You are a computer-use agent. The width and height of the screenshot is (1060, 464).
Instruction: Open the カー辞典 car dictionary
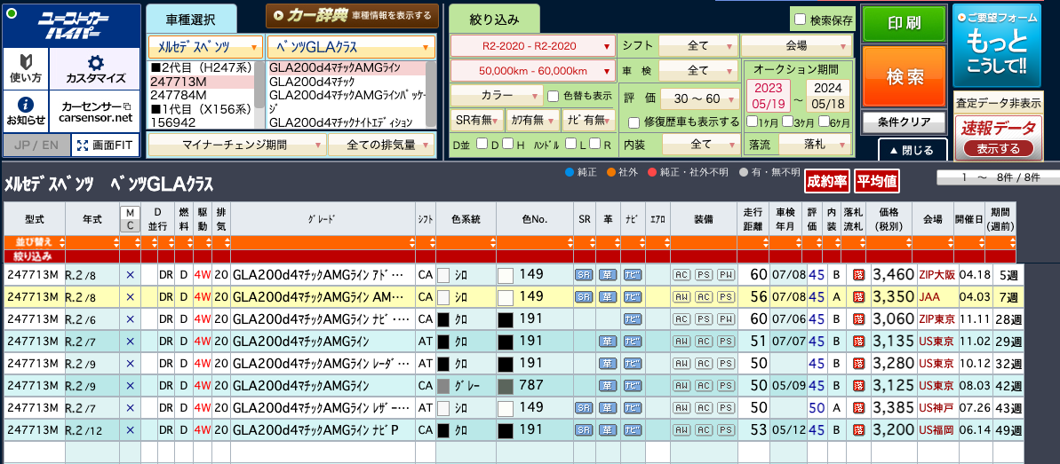[352, 16]
